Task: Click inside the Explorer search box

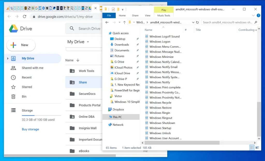Action: click(x=230, y=22)
